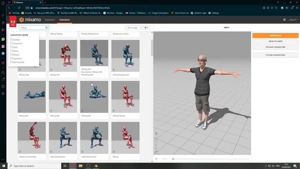Open the gear settings dropdown beside per page
The image size is (300, 169).
146,28
